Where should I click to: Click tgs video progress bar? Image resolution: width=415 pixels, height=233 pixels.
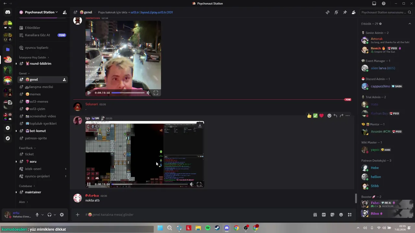(149, 184)
